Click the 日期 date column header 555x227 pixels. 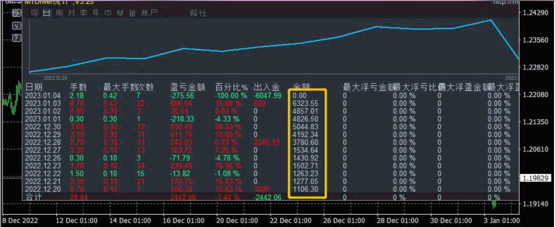point(34,87)
